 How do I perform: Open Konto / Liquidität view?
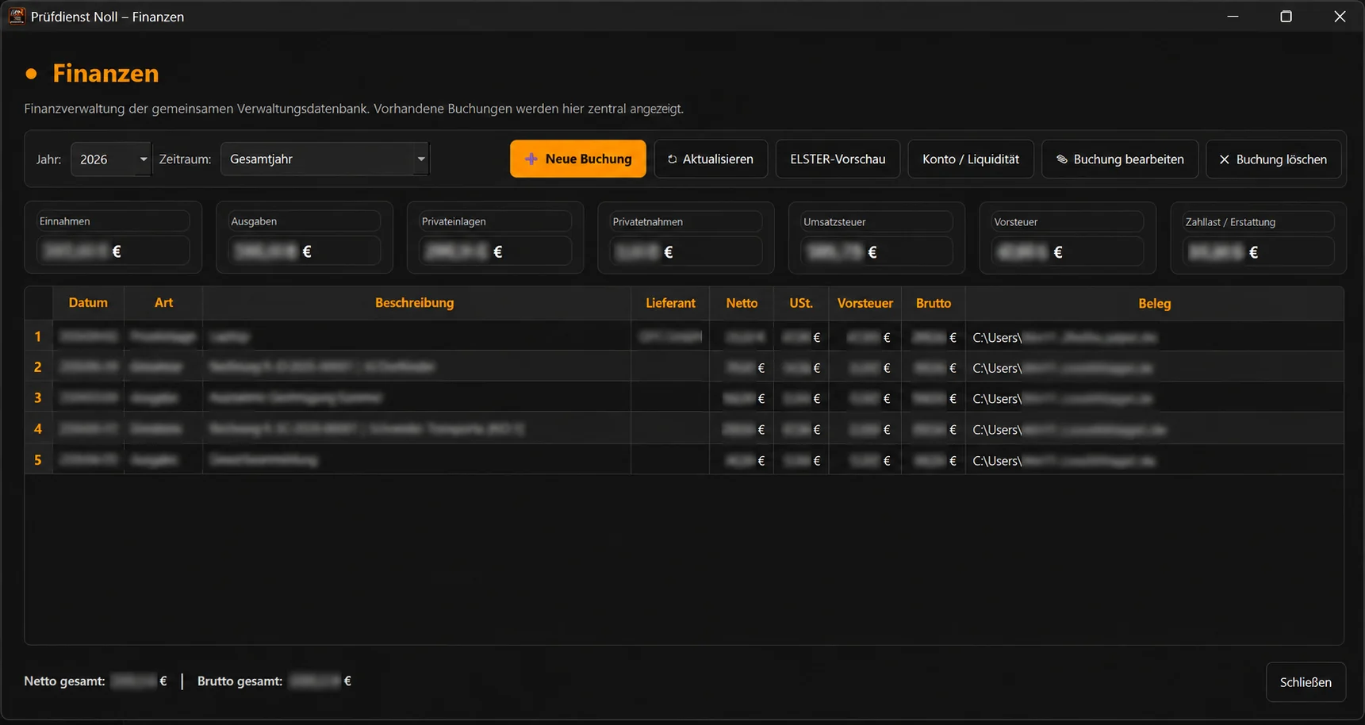click(x=970, y=159)
